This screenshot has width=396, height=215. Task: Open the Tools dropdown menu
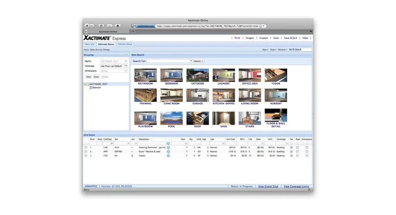pyautogui.click(x=273, y=50)
